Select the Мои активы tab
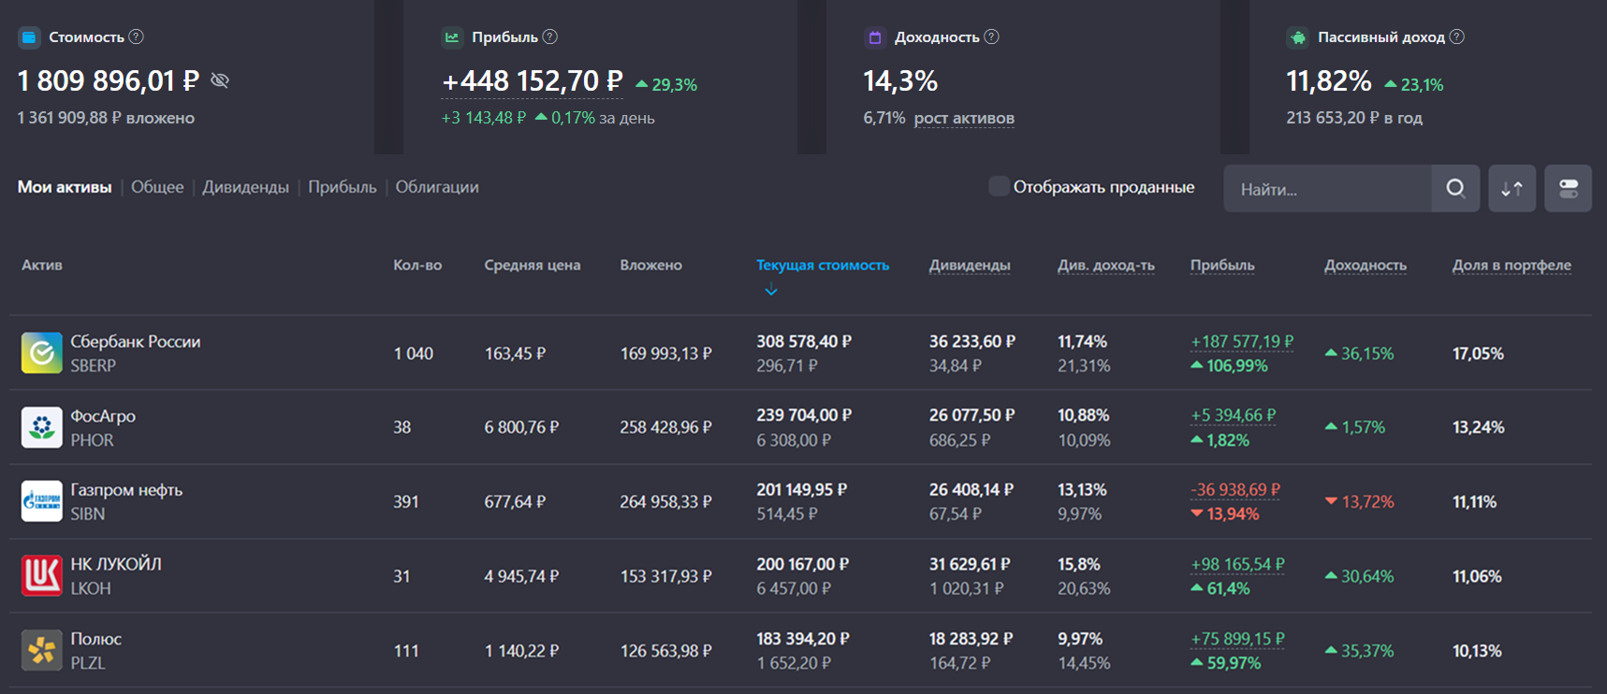The height and width of the screenshot is (694, 1607). (65, 187)
